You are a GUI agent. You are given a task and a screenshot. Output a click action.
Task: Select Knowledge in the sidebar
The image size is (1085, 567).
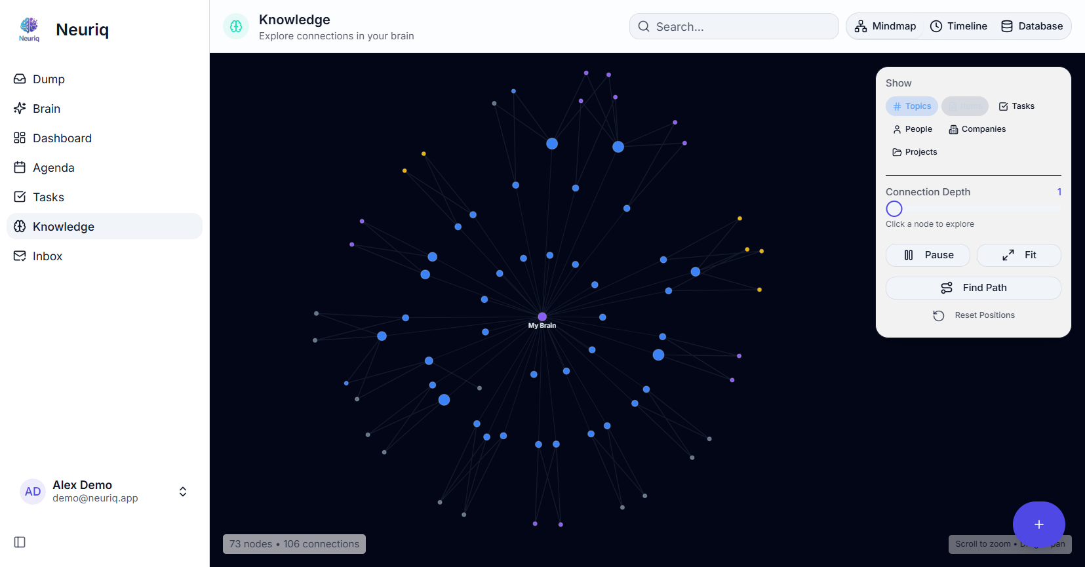[x=104, y=226]
